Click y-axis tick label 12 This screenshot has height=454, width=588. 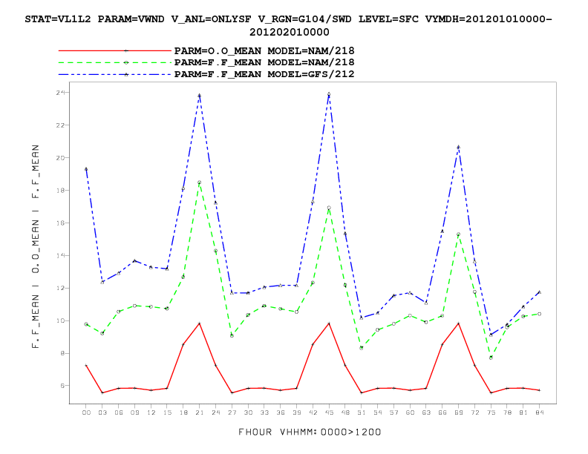click(60, 288)
